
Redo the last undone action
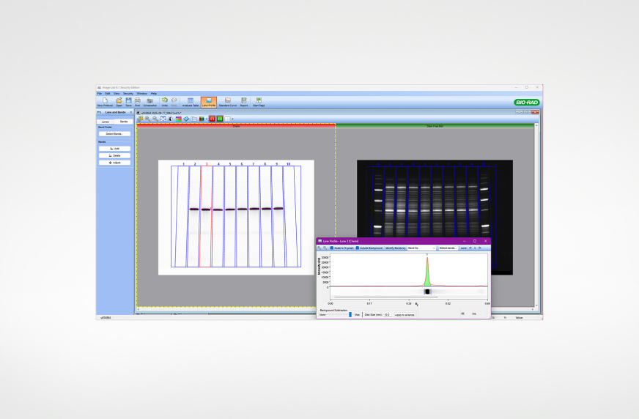pos(174,102)
